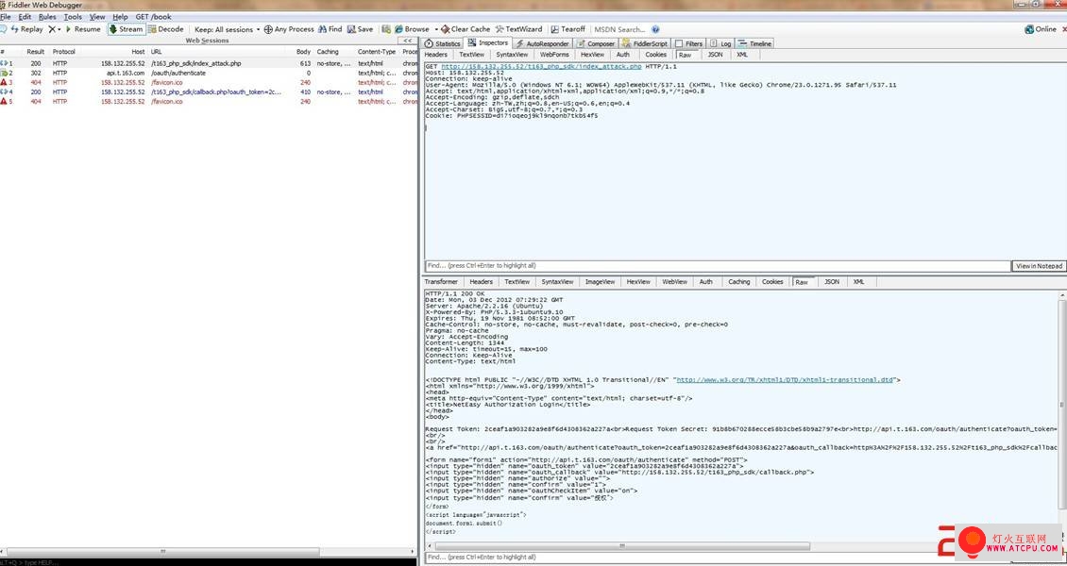Select the response WebView tab
The width and height of the screenshot is (1067, 566).
click(x=674, y=281)
